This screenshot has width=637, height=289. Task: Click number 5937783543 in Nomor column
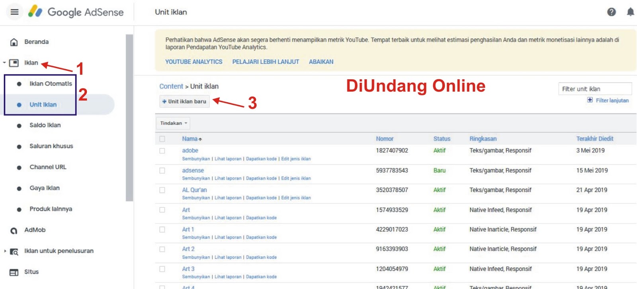point(392,170)
